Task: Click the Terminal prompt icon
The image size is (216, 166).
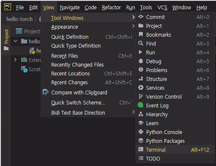Action: tap(141, 149)
